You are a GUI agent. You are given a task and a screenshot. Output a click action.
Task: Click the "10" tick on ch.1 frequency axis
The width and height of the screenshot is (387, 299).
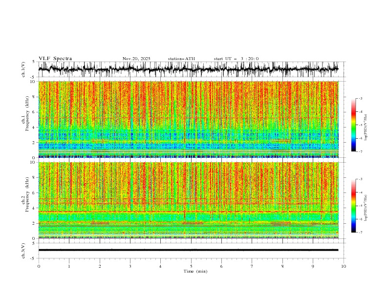pyautogui.click(x=33, y=82)
